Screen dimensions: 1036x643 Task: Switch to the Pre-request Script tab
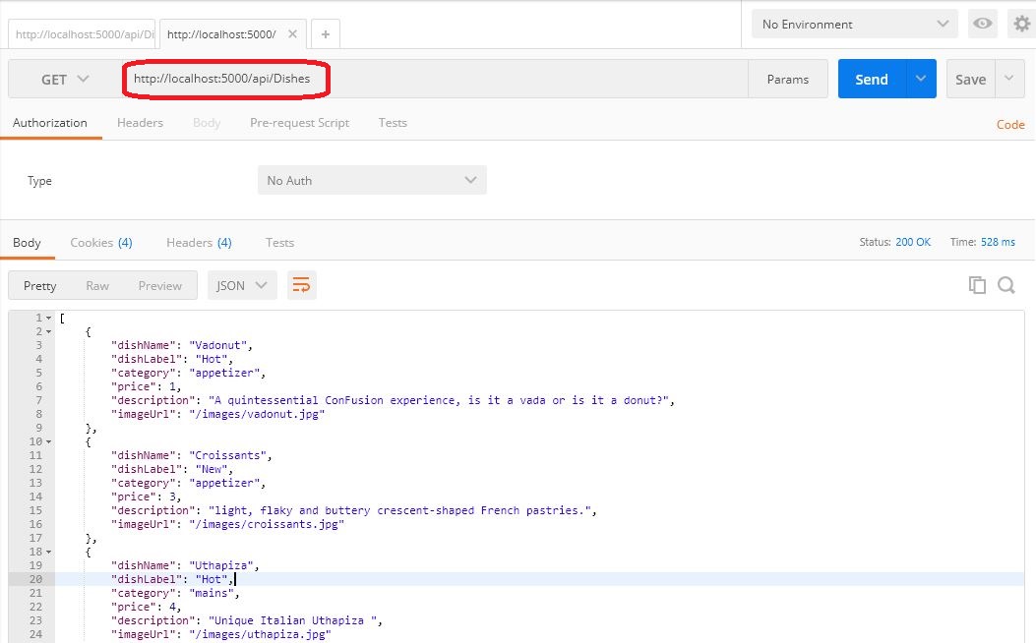[x=299, y=123]
